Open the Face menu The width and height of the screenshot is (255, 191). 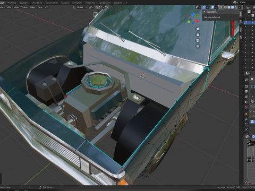[x=40, y=7]
